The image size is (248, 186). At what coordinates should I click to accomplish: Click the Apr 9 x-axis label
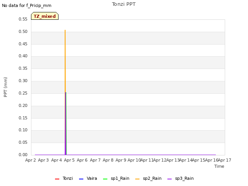(x=121, y=160)
